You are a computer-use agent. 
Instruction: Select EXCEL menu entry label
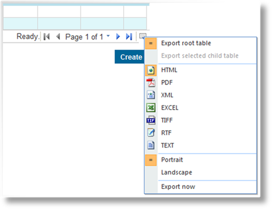point(169,108)
